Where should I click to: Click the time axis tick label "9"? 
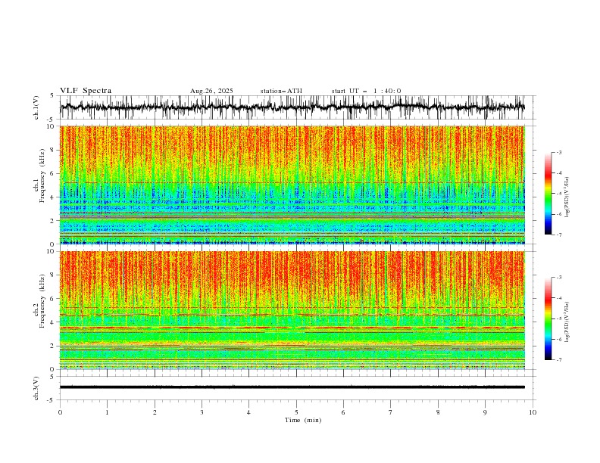point(485,412)
